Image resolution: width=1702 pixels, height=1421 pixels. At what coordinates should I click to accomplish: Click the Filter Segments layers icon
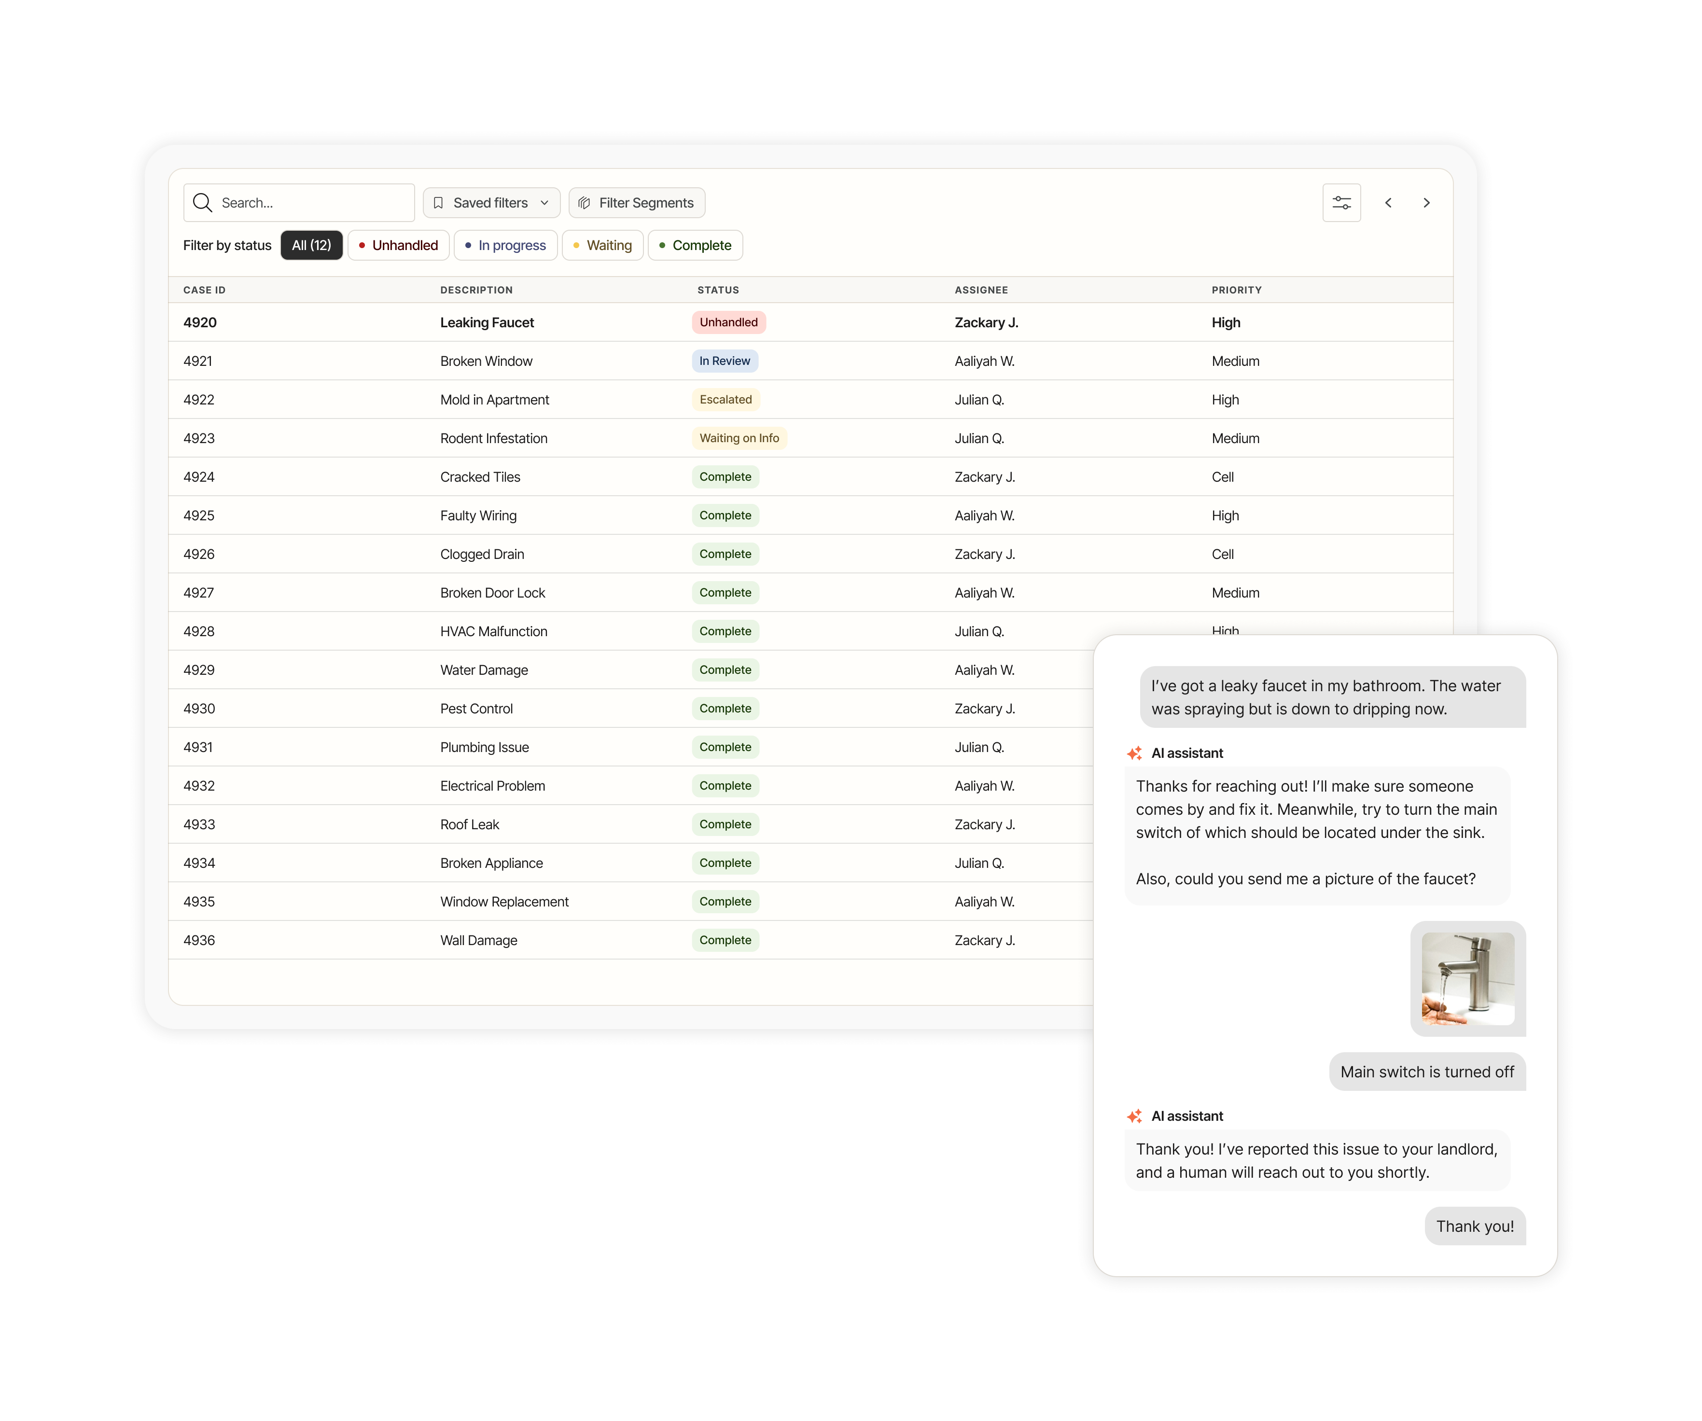[x=585, y=203]
